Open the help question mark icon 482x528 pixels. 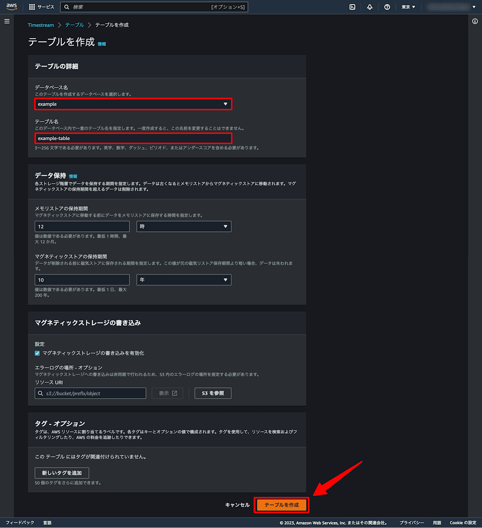[387, 7]
